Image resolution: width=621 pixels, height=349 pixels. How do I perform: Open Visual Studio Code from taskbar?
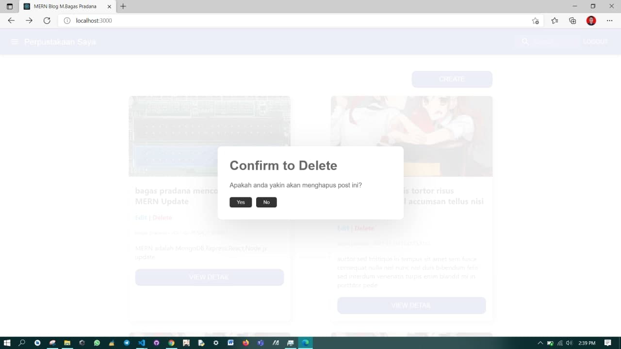(x=141, y=343)
